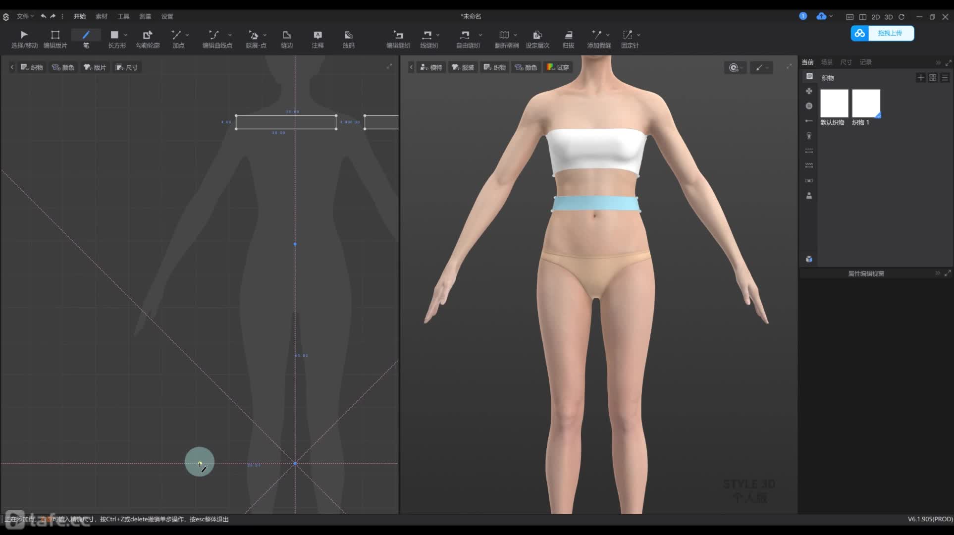
Task: Toggle 2D window 颜色 display option
Action: (63, 67)
